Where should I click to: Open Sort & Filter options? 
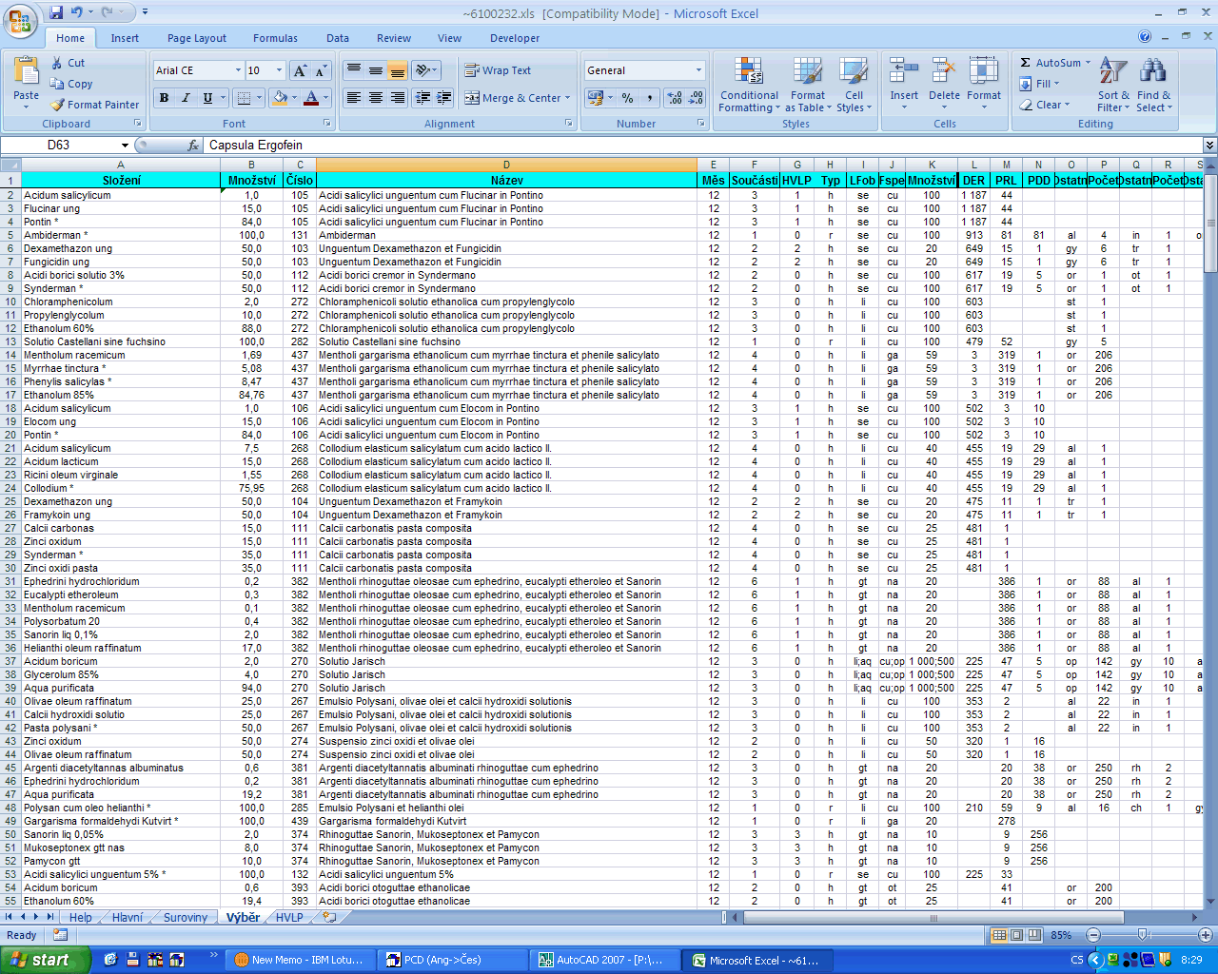(1112, 84)
